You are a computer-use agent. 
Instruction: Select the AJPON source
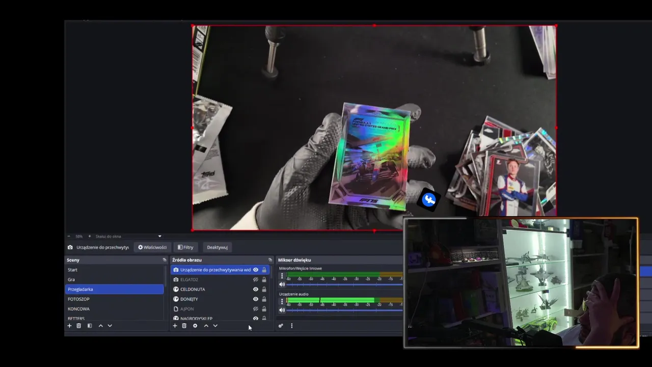[187, 308]
